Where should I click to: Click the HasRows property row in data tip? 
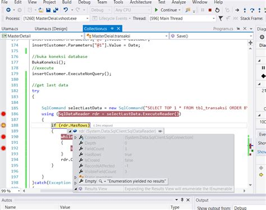click(153, 154)
